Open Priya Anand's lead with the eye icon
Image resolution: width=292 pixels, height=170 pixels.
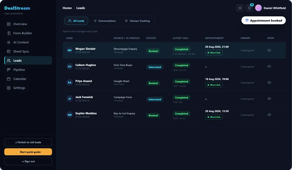click(269, 82)
